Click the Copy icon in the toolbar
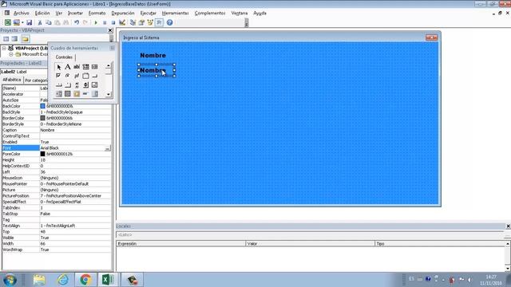511x287 pixels. 49,22
